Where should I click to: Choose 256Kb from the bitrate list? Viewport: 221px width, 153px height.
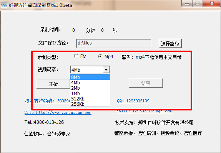coord(90,104)
